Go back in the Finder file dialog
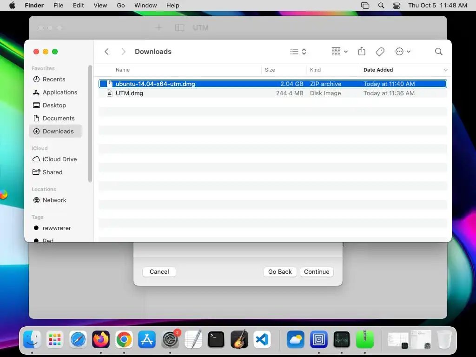 106,52
